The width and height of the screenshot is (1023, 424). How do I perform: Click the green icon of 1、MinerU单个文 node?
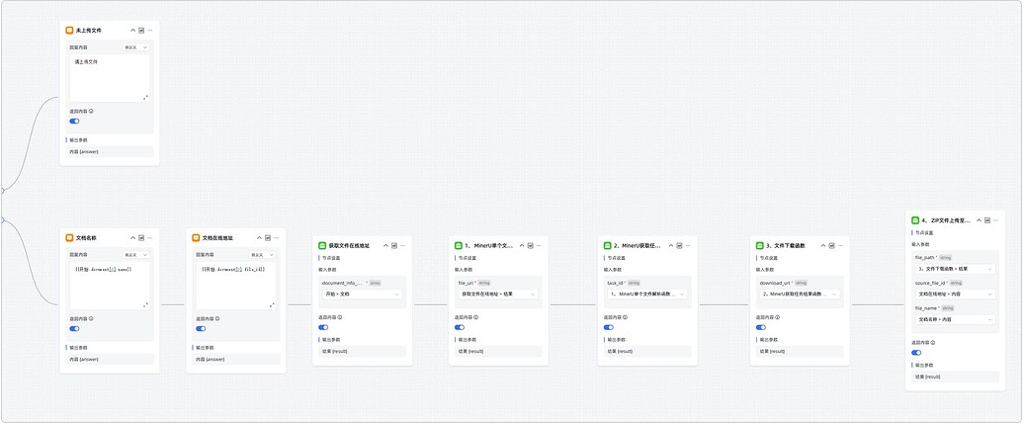pos(459,245)
